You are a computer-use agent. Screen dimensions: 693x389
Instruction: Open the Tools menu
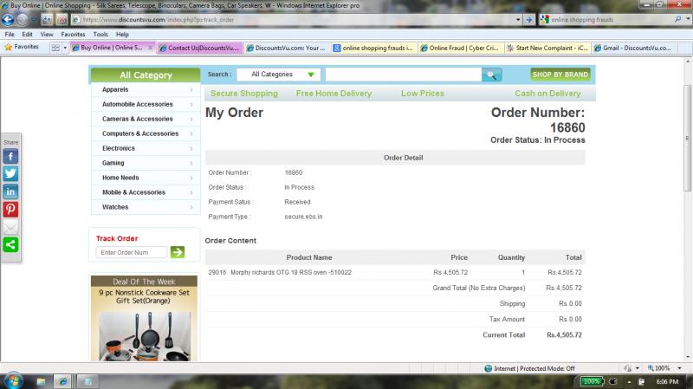100,34
